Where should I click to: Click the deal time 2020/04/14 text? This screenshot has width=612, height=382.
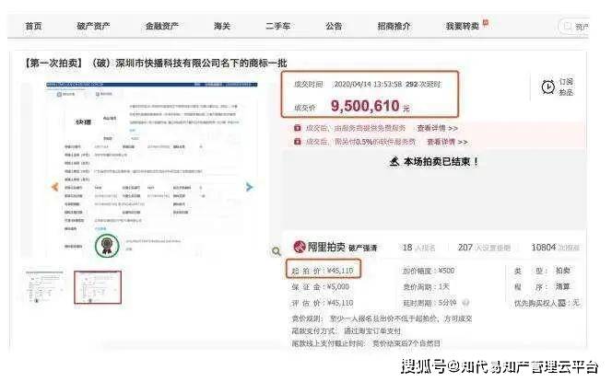(368, 84)
